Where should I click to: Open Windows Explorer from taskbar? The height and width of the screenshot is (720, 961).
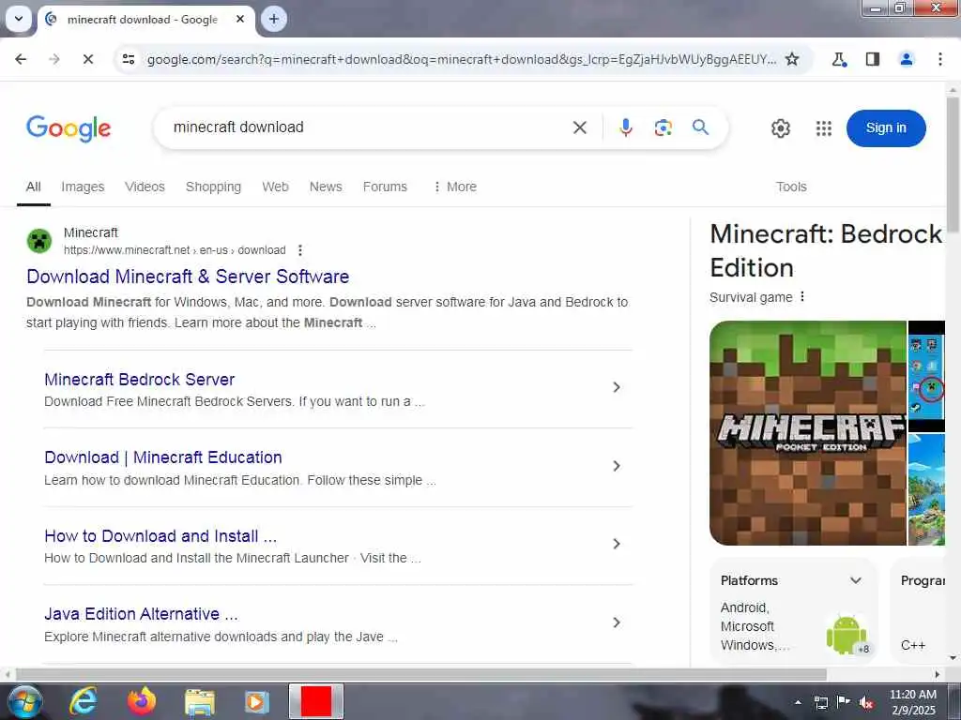click(200, 701)
